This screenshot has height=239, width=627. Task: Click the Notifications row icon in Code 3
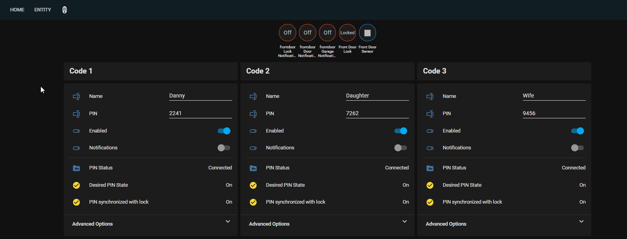(x=430, y=148)
